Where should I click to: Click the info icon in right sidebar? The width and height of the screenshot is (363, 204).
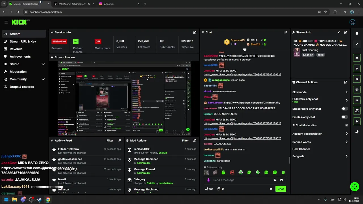coord(357,33)
